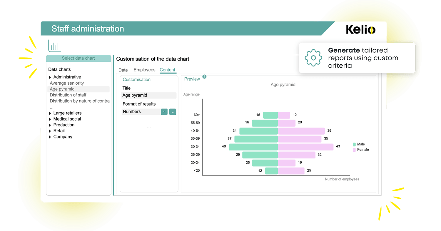Click the Age range axis label
The image size is (441, 231).
tap(191, 95)
